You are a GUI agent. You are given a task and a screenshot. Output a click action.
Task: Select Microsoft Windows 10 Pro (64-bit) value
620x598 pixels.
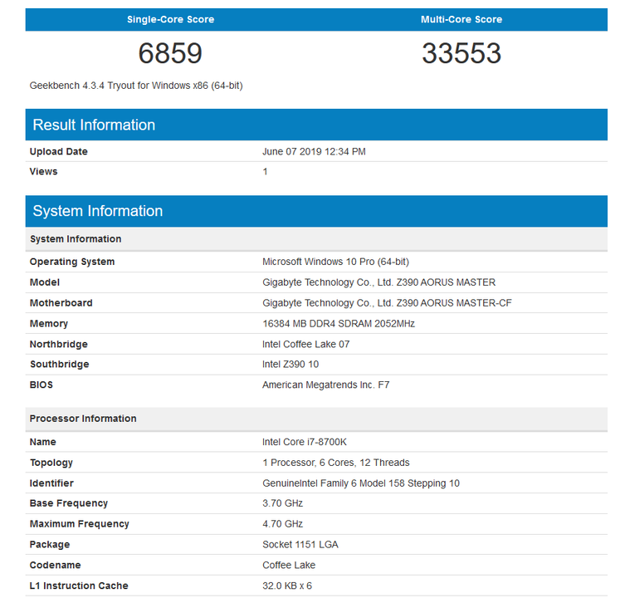tap(335, 262)
